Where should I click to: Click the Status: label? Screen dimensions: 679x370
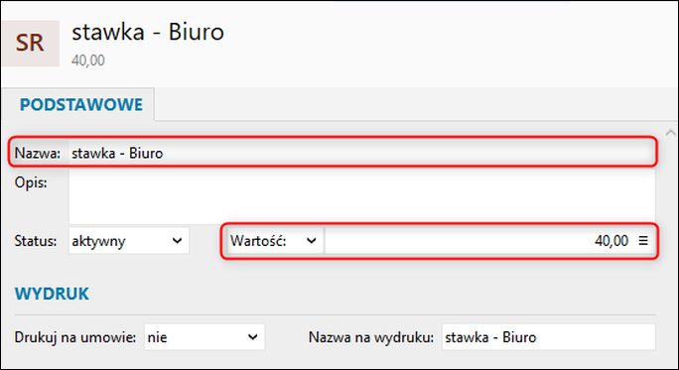coord(36,241)
